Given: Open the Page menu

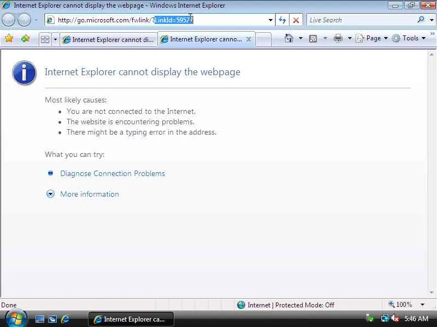Looking at the screenshot, I should pos(372,38).
